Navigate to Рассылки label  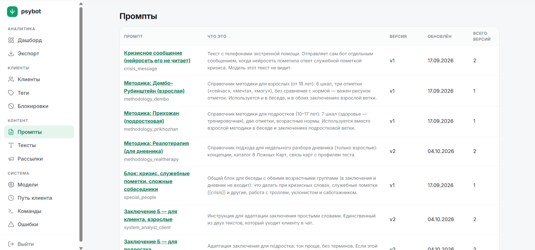click(x=30, y=159)
